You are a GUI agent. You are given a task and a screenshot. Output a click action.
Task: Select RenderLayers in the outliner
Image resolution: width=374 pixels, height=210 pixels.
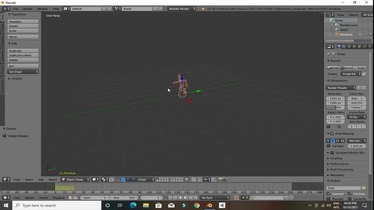click(x=349, y=25)
